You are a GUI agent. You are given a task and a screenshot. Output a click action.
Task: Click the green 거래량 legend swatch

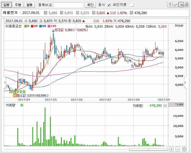pos(22,105)
